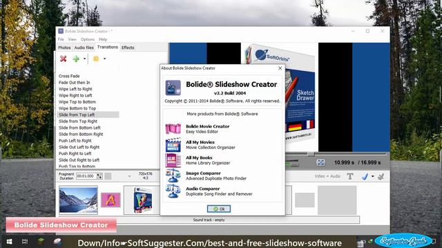This screenshot has width=442, height=248.
Task: Open the Bolide Movie Creator link
Action: coord(207,127)
